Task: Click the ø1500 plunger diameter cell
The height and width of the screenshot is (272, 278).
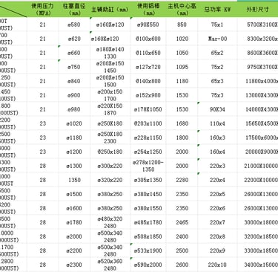Action: click(74, 194)
